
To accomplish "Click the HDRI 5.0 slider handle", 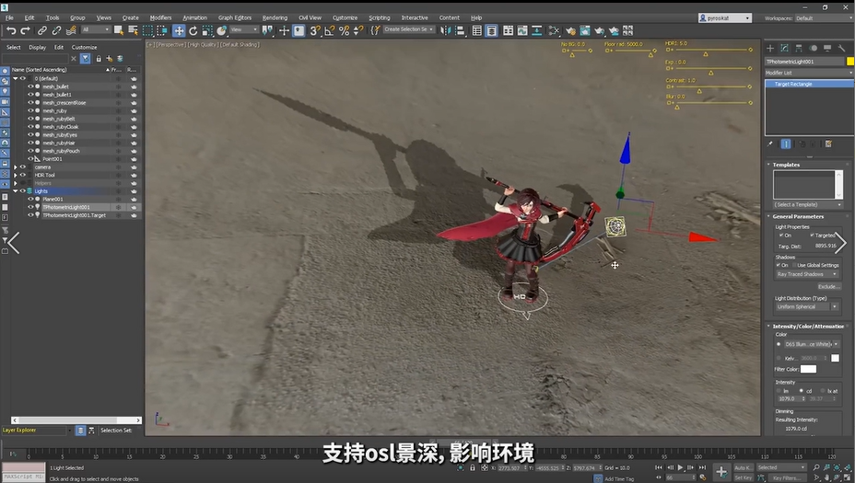I will tap(706, 54).
